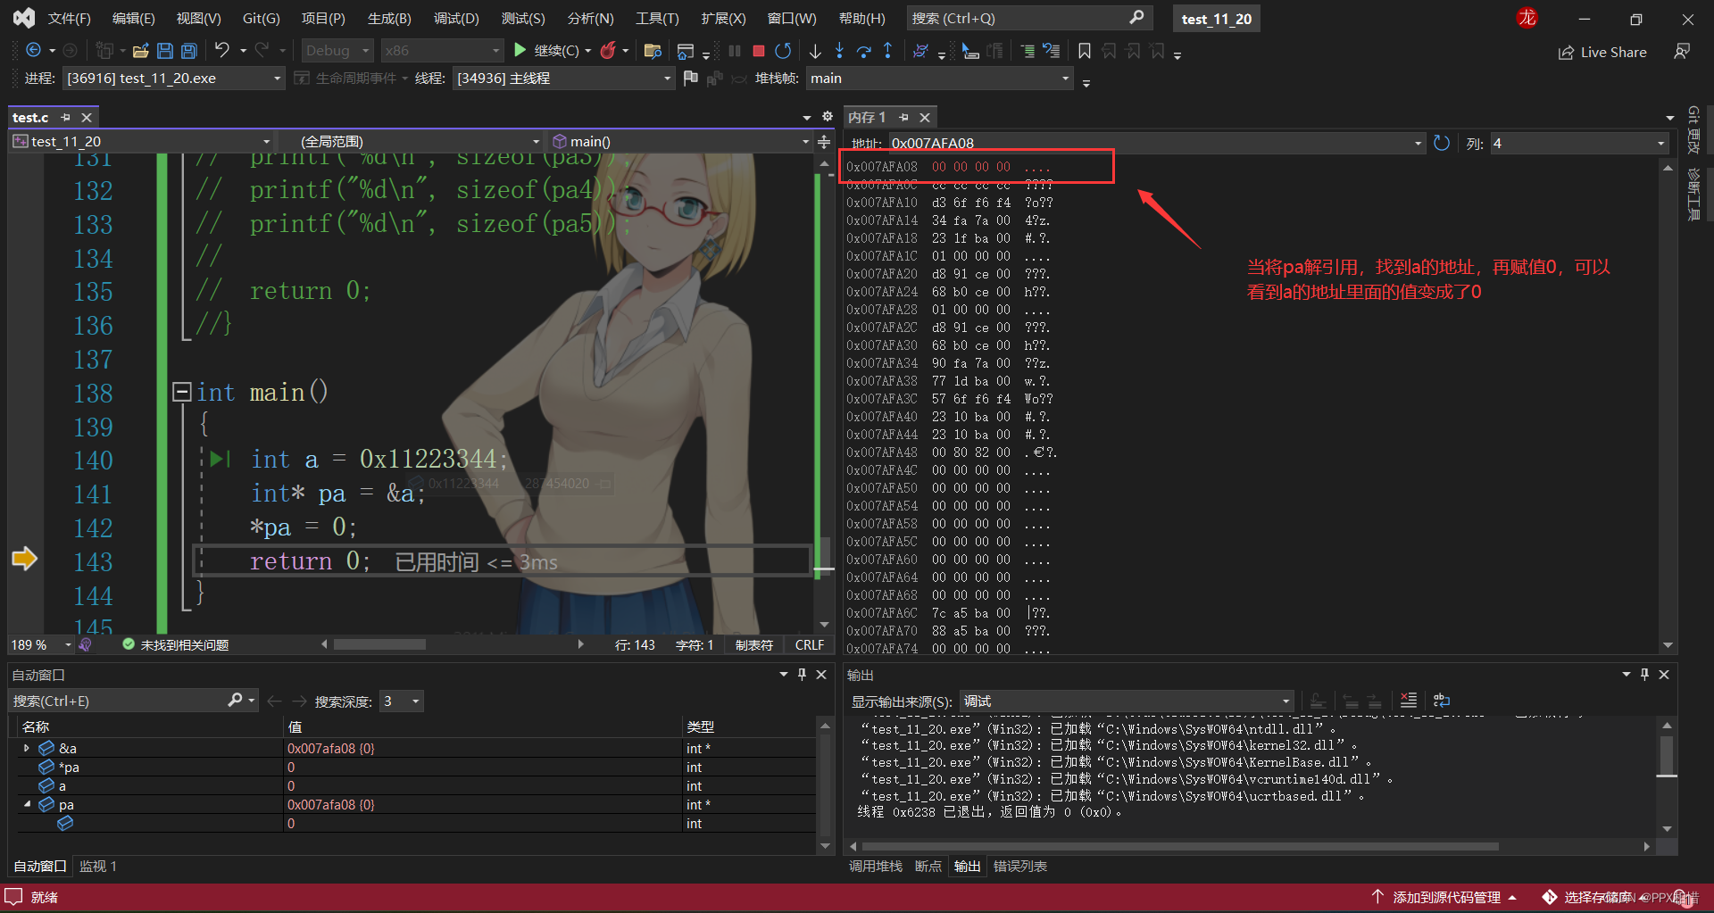This screenshot has height=913, width=1714.
Task: Click 选择存储库 in status bar
Action: (x=1598, y=897)
